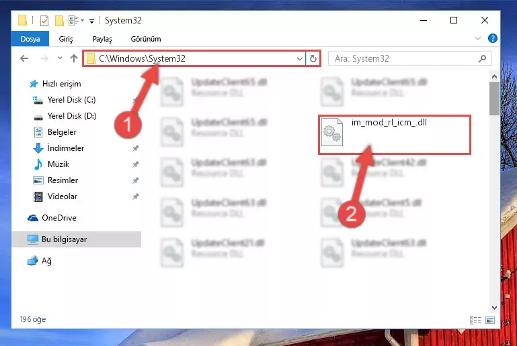The image size is (517, 346).
Task: Go up one folder level arrow
Action: pyautogui.click(x=74, y=58)
